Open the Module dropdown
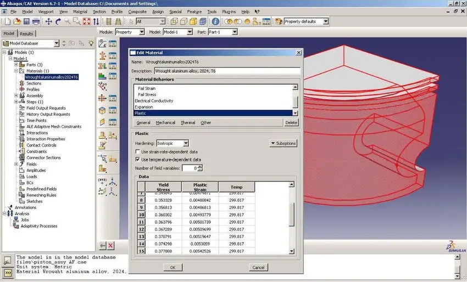This screenshot has width=467, height=282. click(142, 32)
